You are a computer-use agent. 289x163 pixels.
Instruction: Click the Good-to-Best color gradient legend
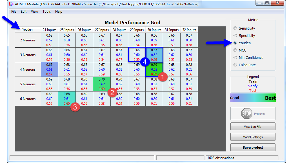[253, 98]
